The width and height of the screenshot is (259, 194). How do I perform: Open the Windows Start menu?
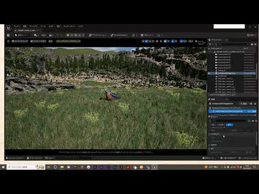click(x=3, y=167)
